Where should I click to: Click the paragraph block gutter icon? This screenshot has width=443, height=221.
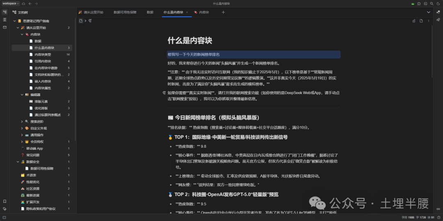pos(164,92)
